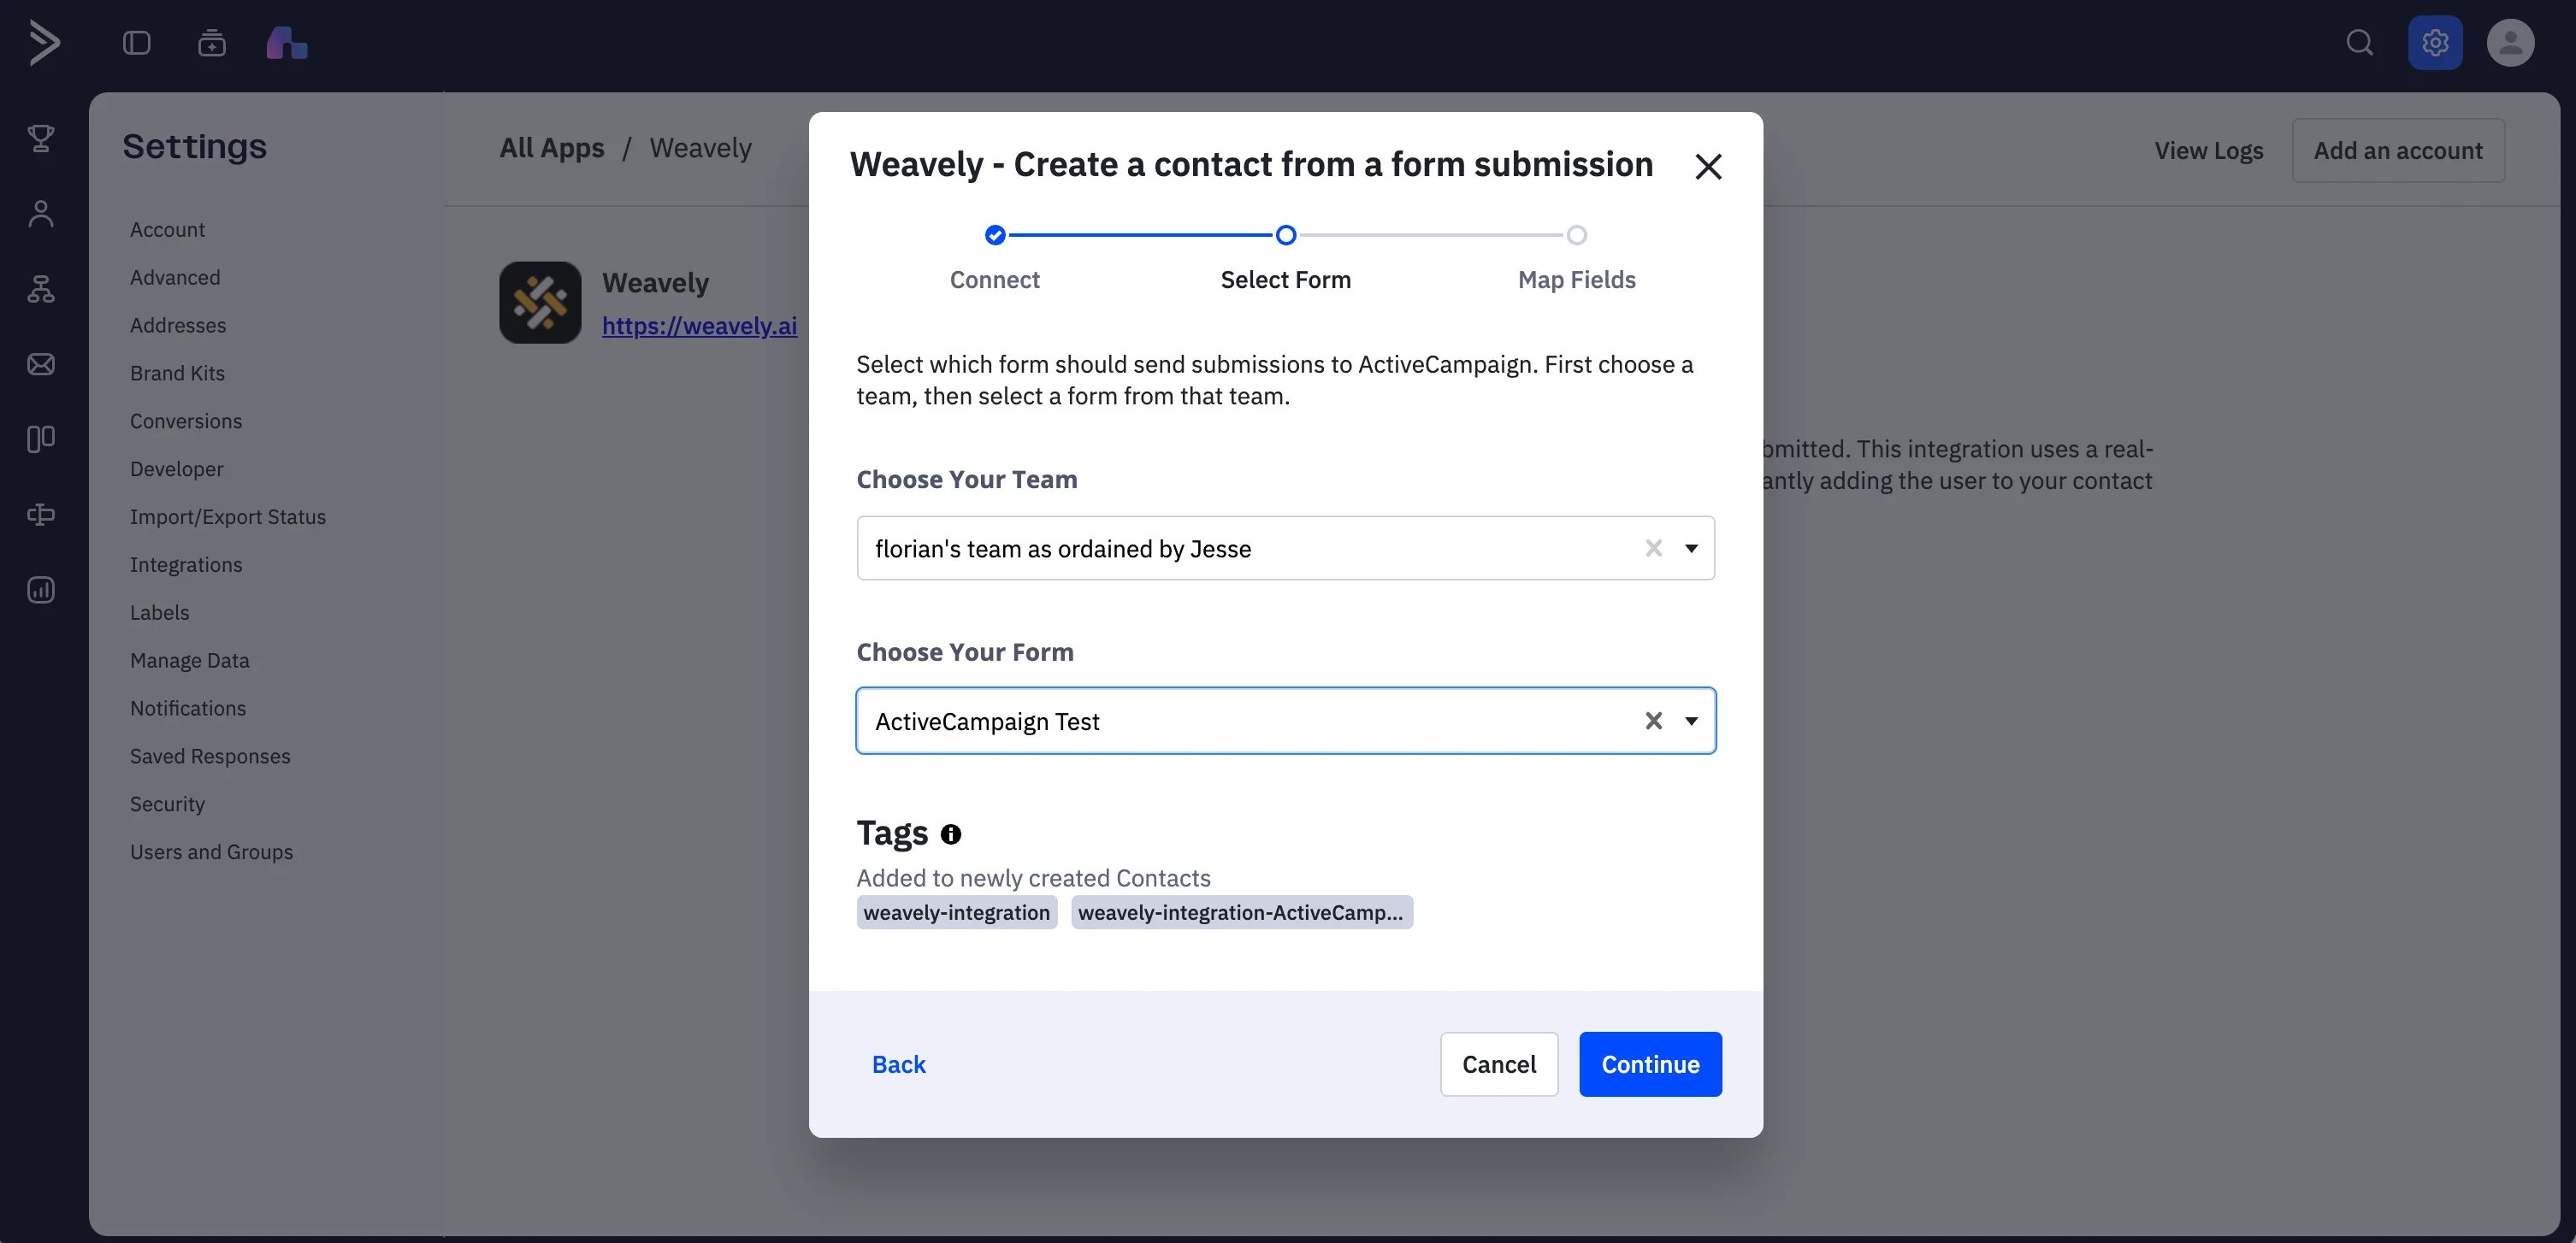Go Back to previous step

point(898,1064)
